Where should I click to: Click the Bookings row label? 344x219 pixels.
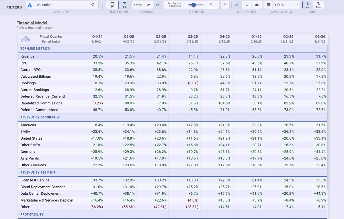28,83
